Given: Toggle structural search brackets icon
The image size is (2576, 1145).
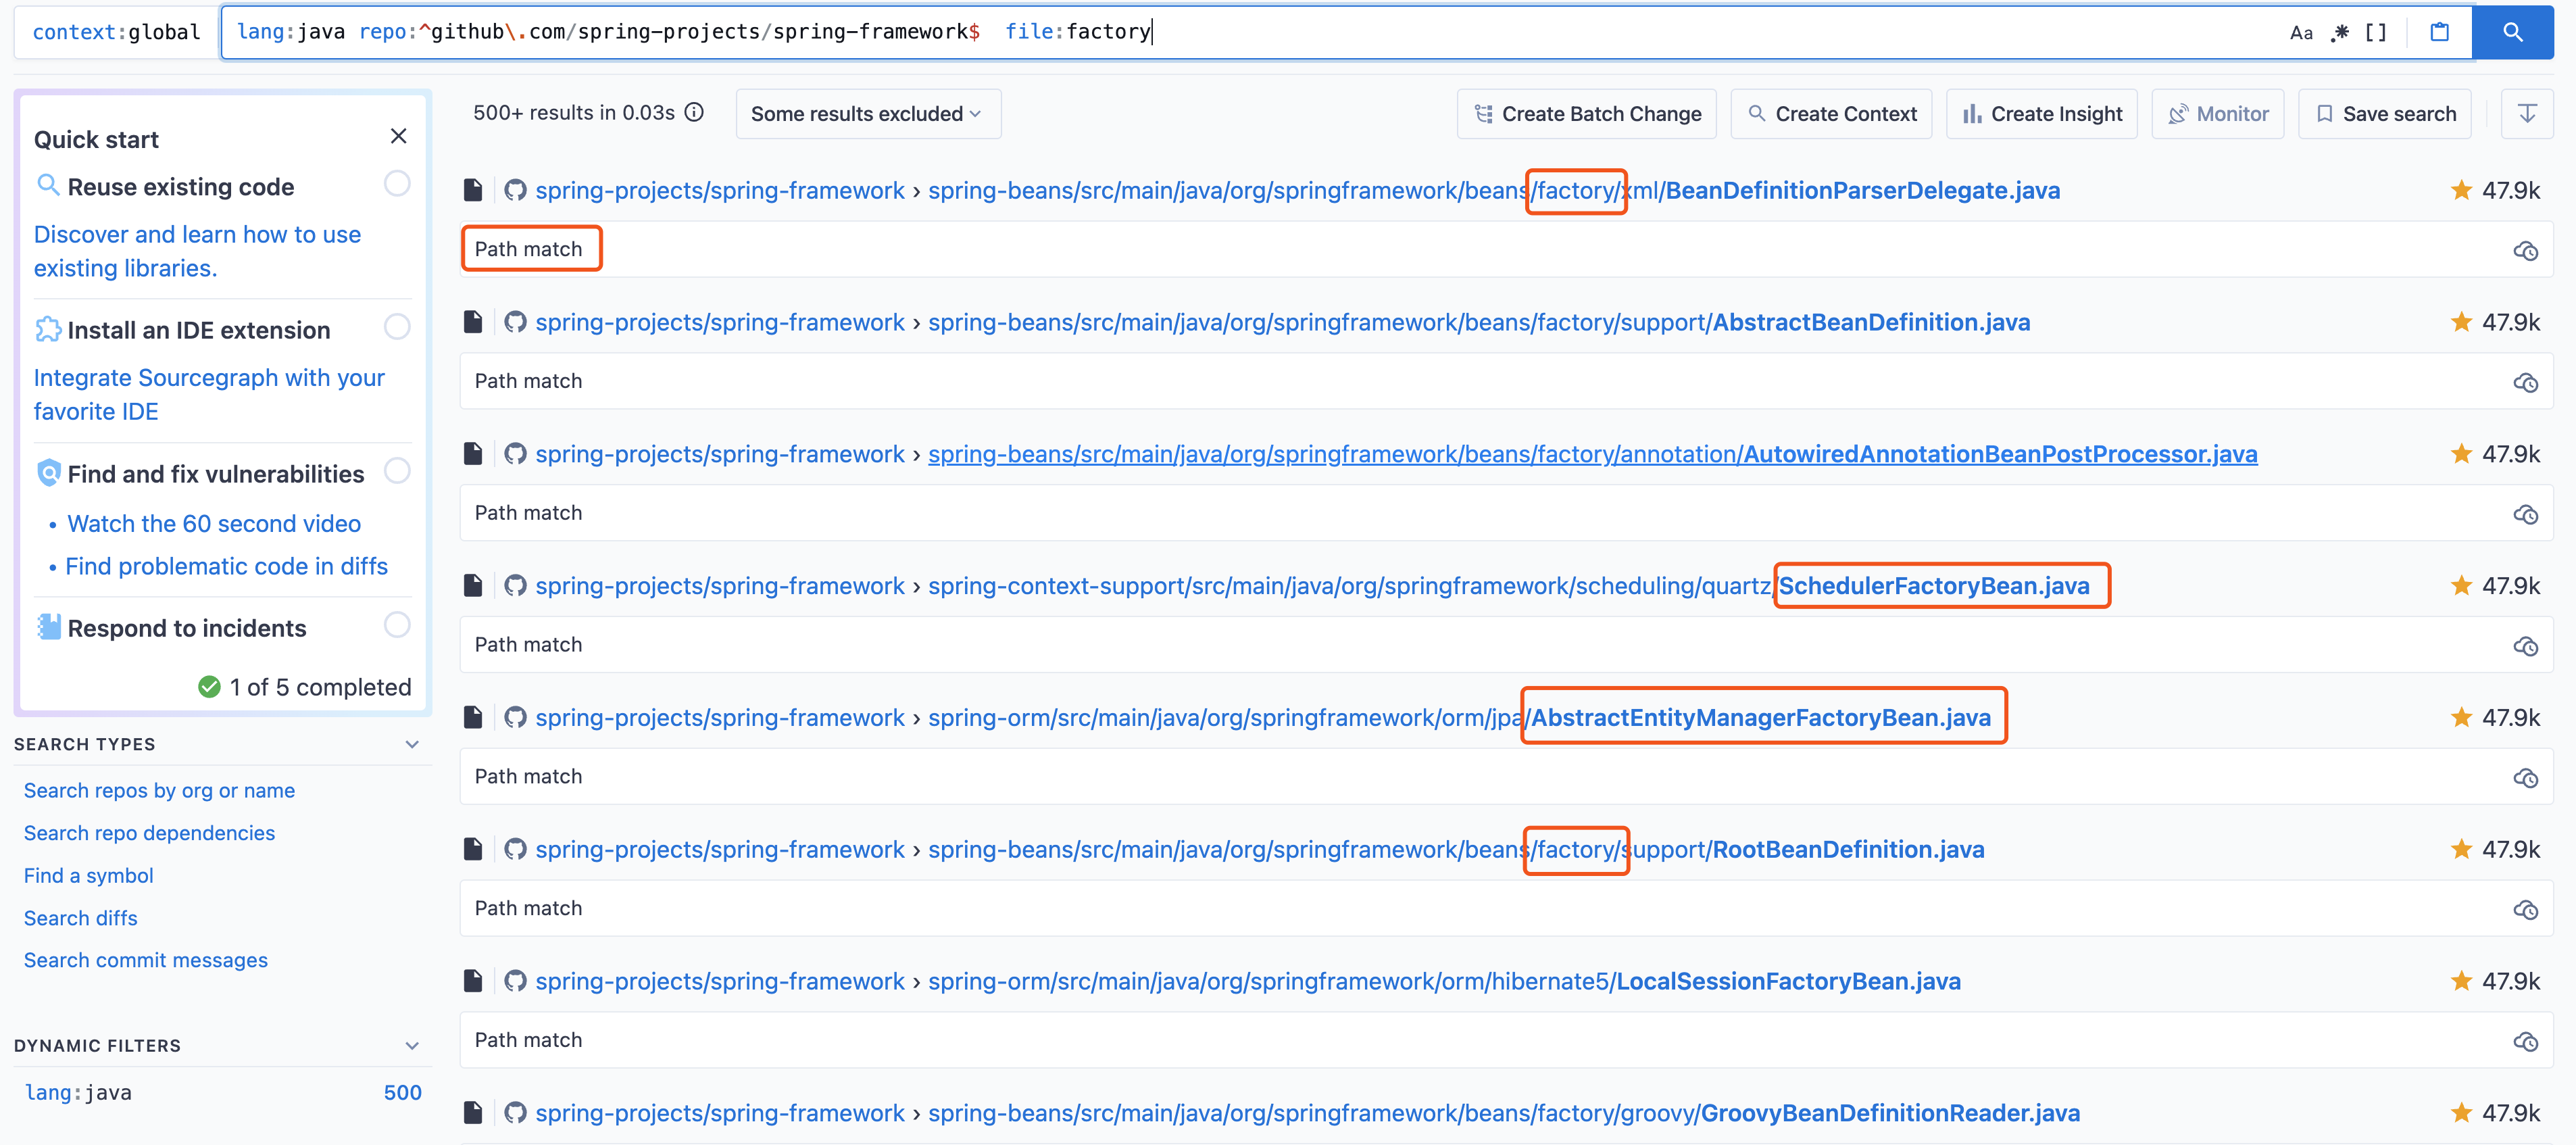Looking at the screenshot, I should (x=2376, y=33).
